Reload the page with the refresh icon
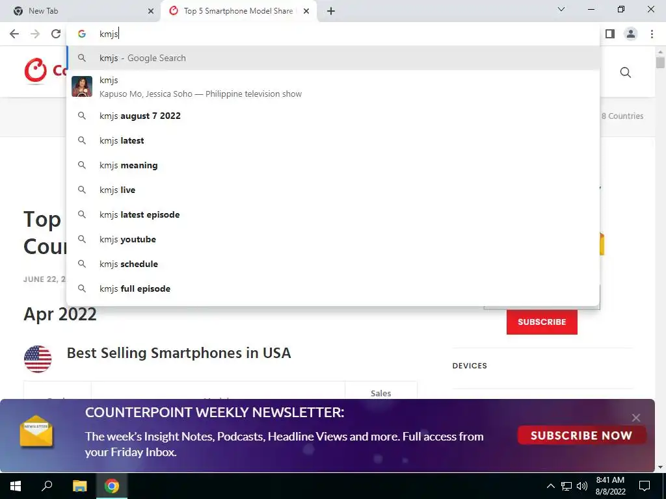 (x=56, y=34)
